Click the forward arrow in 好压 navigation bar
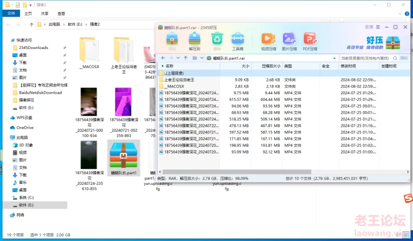This screenshot has width=413, height=241. pyautogui.click(x=171, y=58)
